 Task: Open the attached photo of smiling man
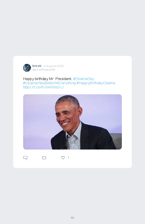tap(72, 122)
